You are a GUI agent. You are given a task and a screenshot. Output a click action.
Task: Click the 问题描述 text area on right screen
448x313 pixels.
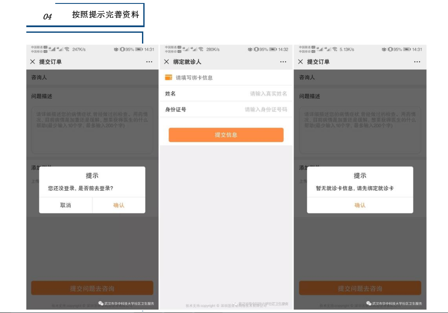point(360,129)
